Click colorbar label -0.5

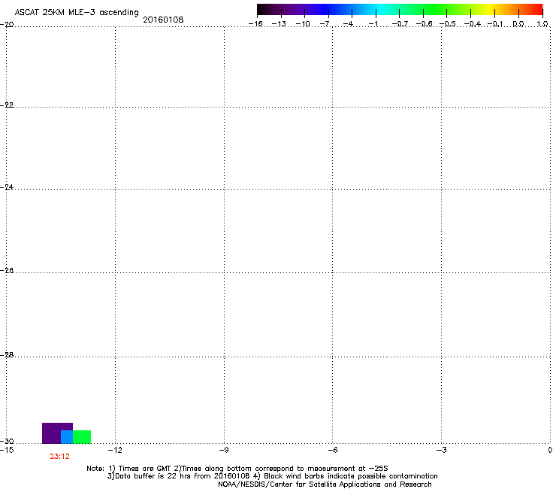(x=448, y=24)
